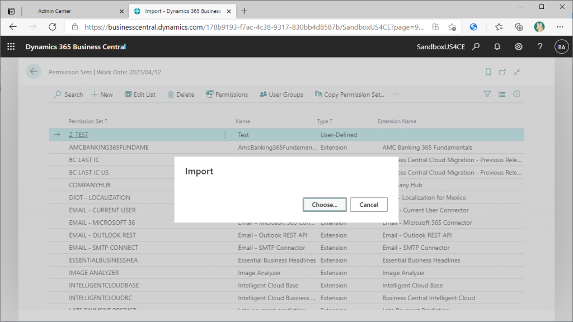
Task: Open a new browser tab
Action: click(244, 11)
